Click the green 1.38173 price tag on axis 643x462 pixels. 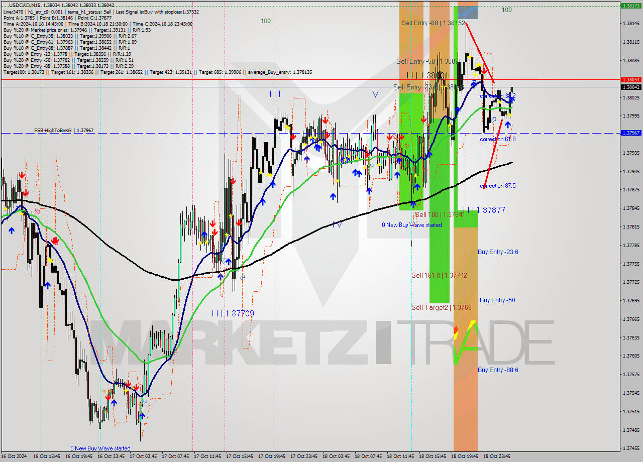[631, 6]
